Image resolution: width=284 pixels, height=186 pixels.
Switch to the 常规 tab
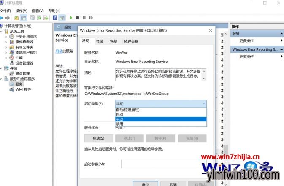pos(86,41)
